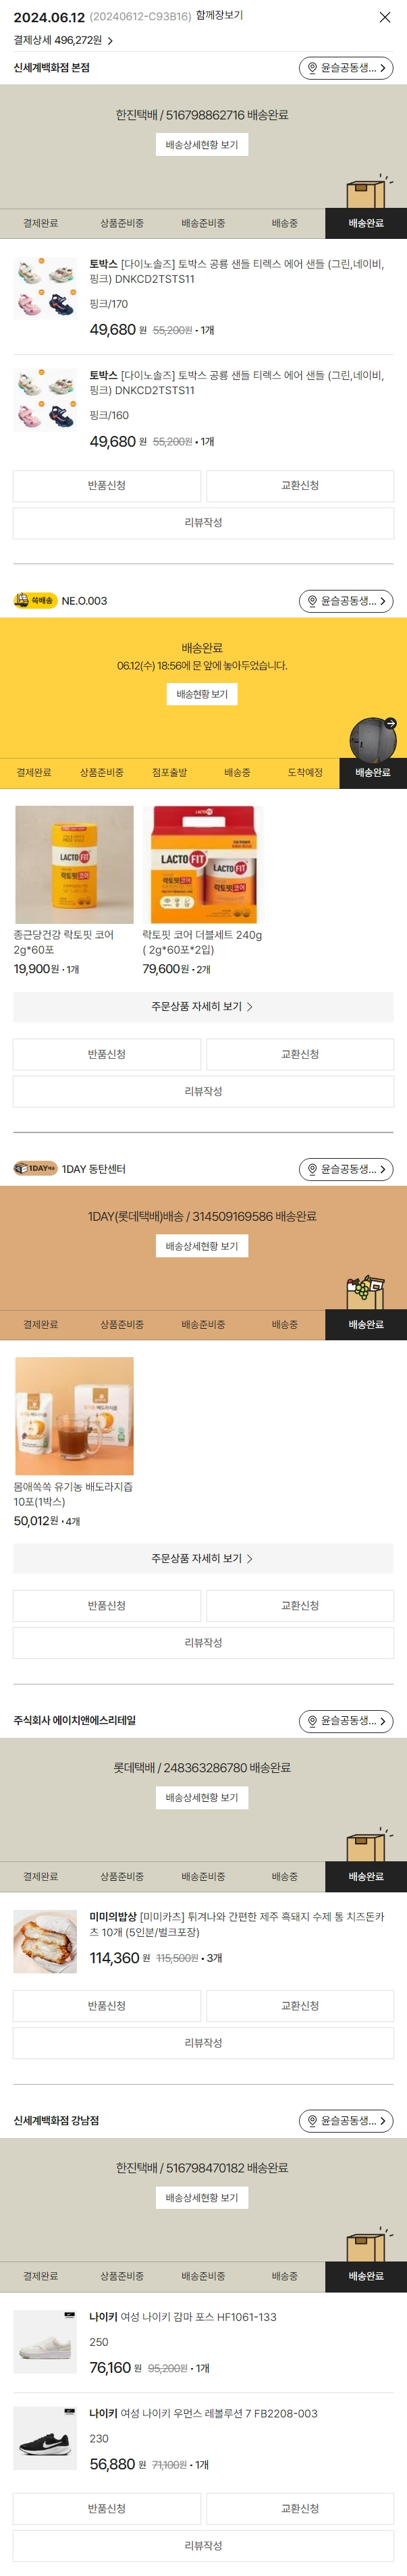The image size is (407, 2576).
Task: Click the 1DAY delivery badge icon
Action: [x=35, y=1168]
